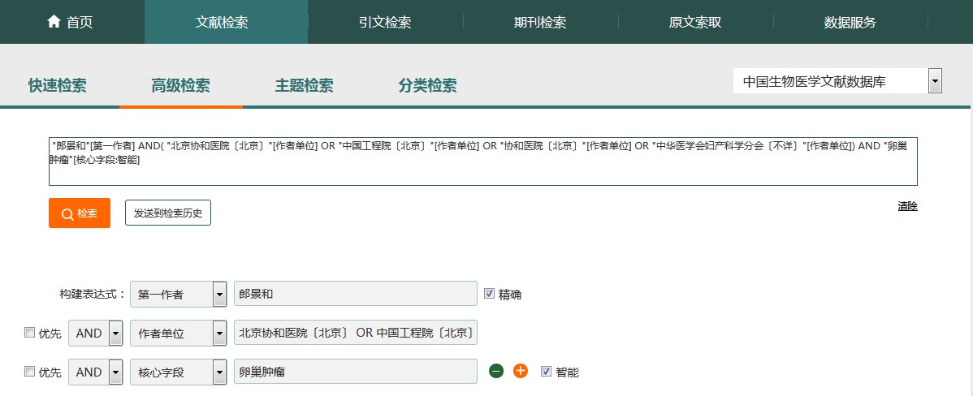This screenshot has height=396, width=973.
Task: Open the 中国生物医学文献数据库 database dropdown
Action: [935, 81]
